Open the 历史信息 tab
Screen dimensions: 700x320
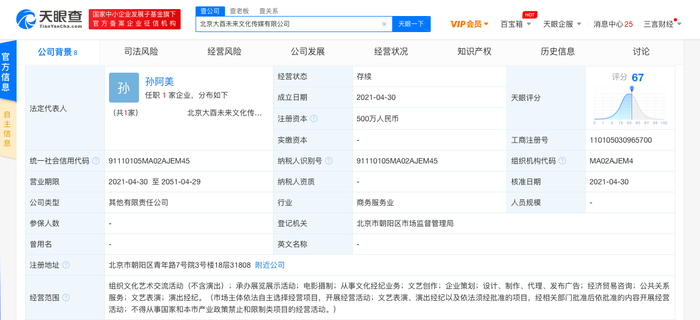tap(558, 52)
